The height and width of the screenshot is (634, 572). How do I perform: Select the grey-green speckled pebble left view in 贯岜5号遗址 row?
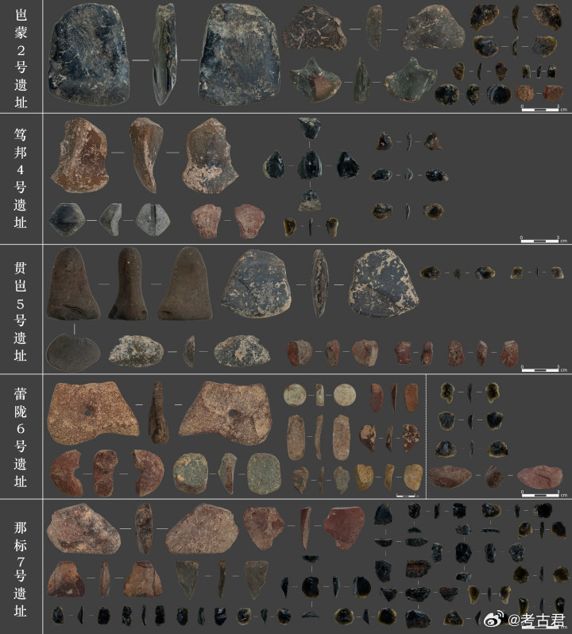pyautogui.click(x=136, y=351)
